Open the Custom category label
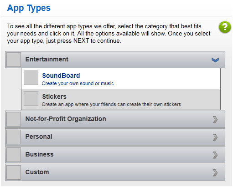The height and width of the screenshot is (187, 233). 37,172
